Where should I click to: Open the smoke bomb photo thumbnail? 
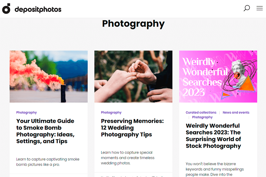point(49,77)
